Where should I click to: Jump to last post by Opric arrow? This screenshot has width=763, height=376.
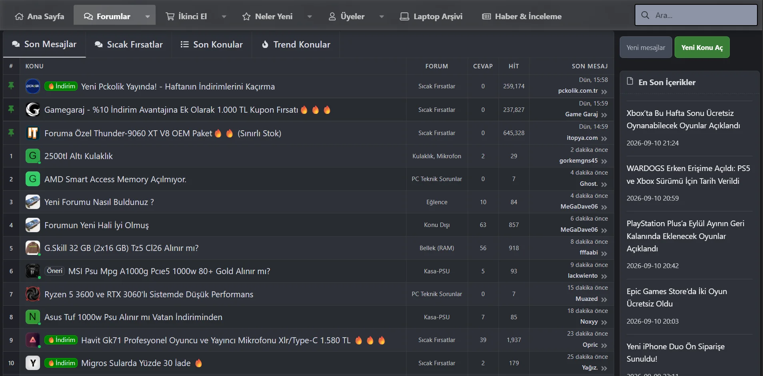[x=604, y=346]
